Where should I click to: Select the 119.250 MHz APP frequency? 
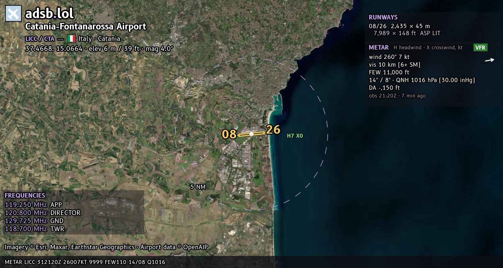point(34,205)
